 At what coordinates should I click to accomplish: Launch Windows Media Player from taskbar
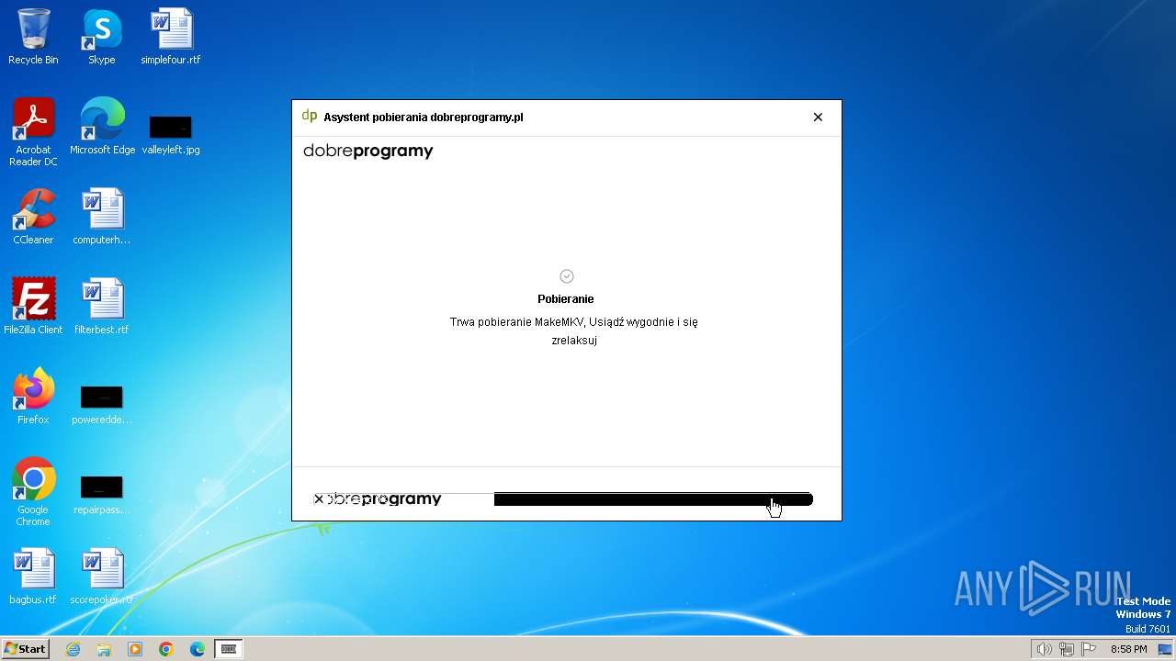[x=135, y=649]
